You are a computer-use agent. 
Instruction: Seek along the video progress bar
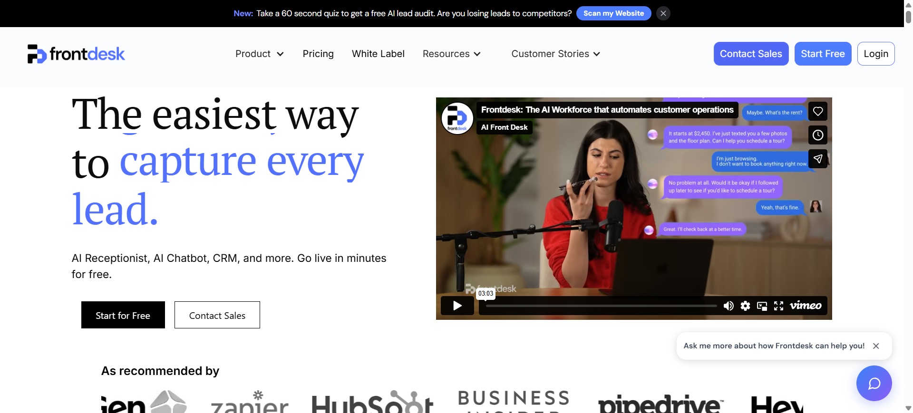coord(601,306)
